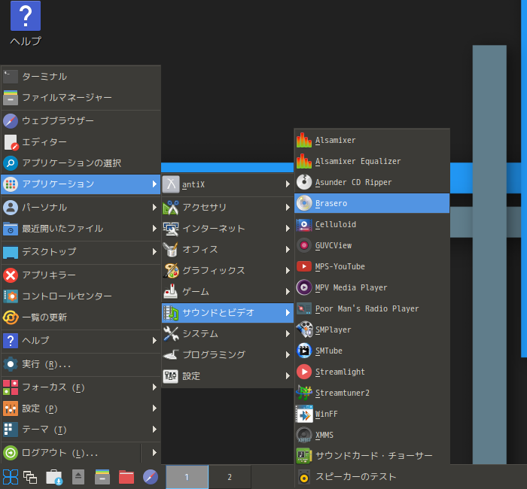Select the アプリケーション menu entry
Image resolution: width=527 pixels, height=489 pixels.
[81, 184]
